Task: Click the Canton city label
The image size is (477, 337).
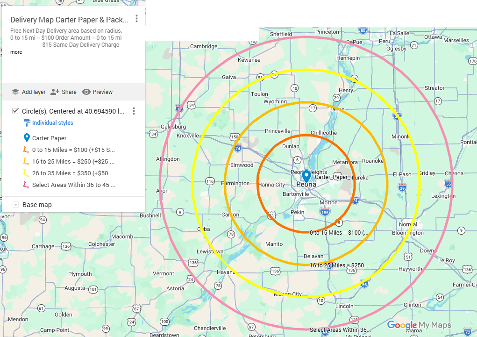Action: [230, 215]
